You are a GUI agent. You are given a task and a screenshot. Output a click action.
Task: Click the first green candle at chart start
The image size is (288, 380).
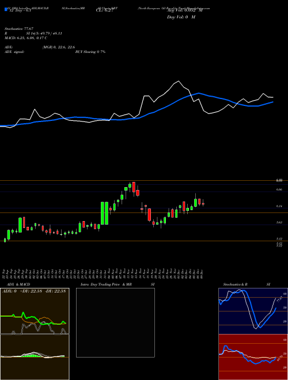tap(5, 240)
